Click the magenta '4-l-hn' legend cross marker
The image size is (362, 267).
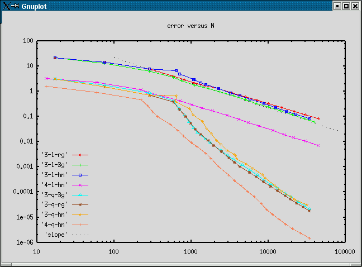coord(80,185)
